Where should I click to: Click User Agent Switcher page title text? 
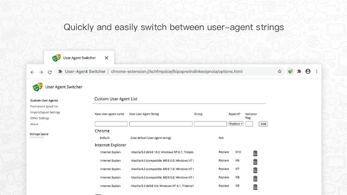(64, 87)
